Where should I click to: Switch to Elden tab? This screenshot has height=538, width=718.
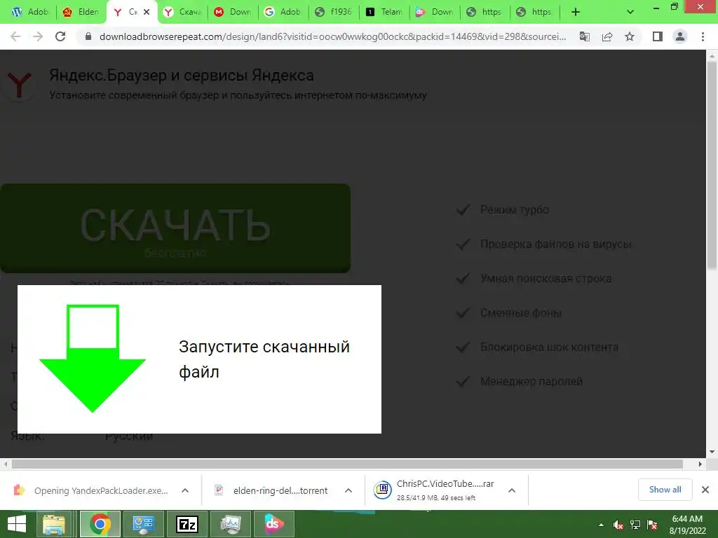pos(81,12)
